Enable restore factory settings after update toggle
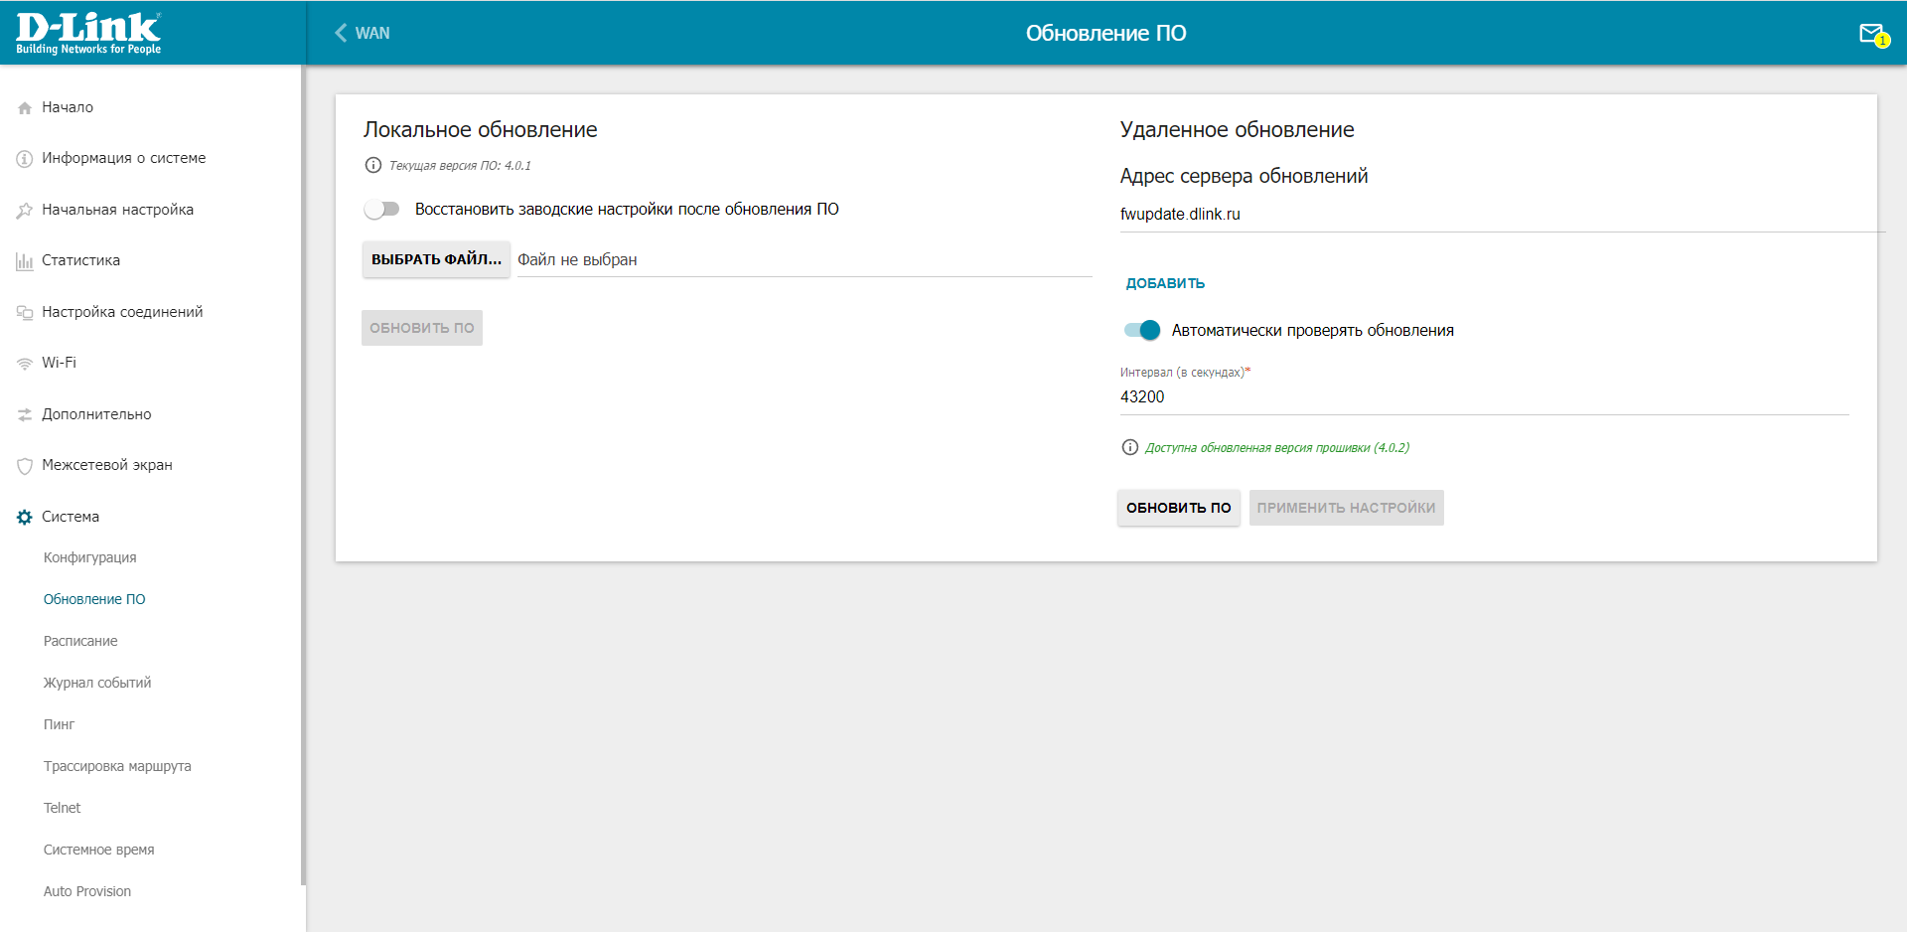The image size is (1907, 932). (x=381, y=210)
